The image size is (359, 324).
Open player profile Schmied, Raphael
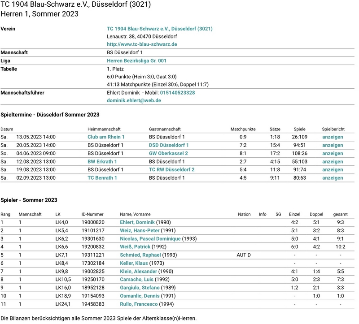pos(140,255)
